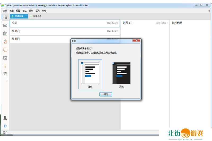Viewport: 212px width, 141px height.
Task: Open the Passwords key icon
Action: click(x=5, y=66)
